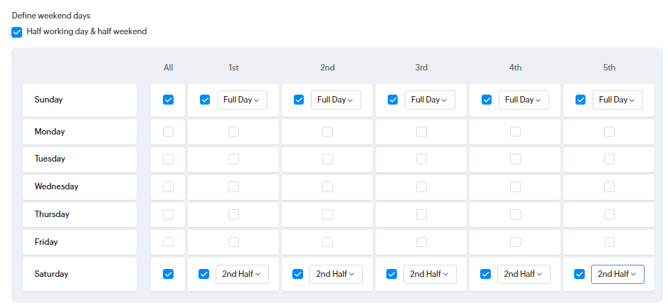Check the Friday All checkbox
The image size is (668, 306).
[x=169, y=242]
